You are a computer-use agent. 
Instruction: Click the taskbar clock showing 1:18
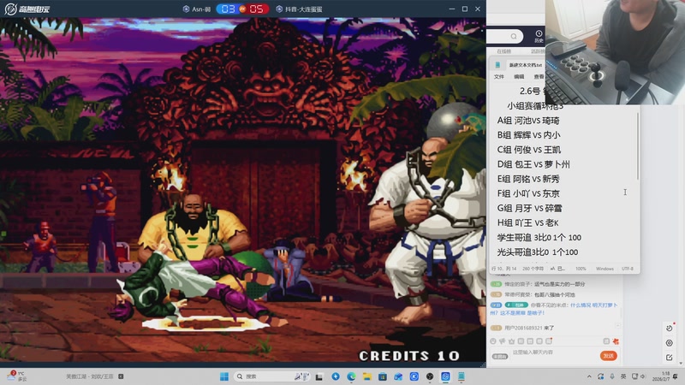[661, 376]
